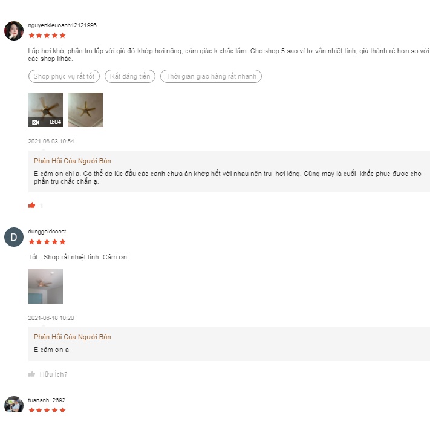Click dunggoldcoast's round D avatar

(14, 237)
